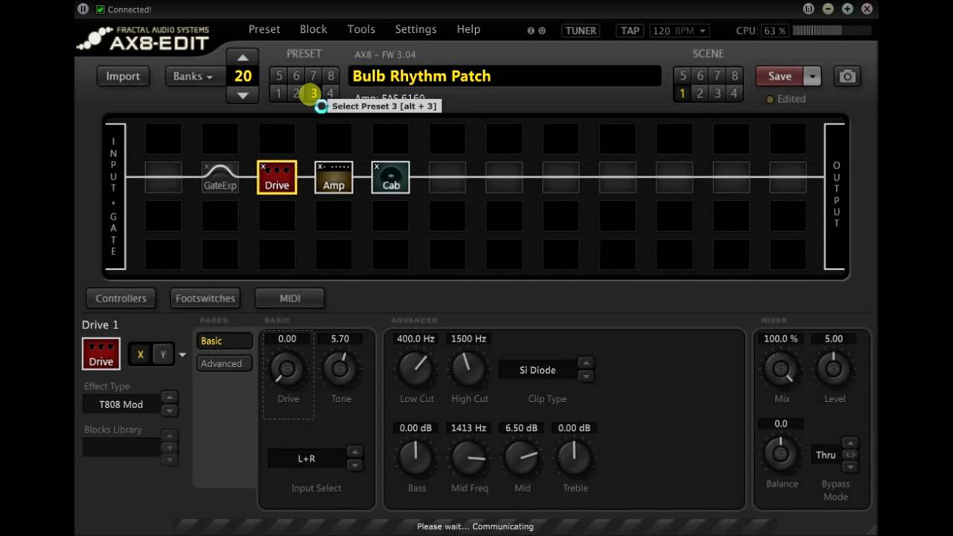Select the Drive block in the grid

point(277,177)
